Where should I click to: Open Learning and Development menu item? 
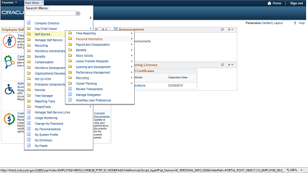click(x=93, y=67)
